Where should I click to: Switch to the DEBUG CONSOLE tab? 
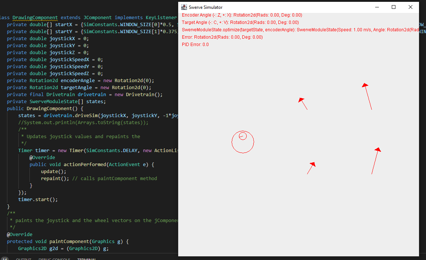(54, 259)
